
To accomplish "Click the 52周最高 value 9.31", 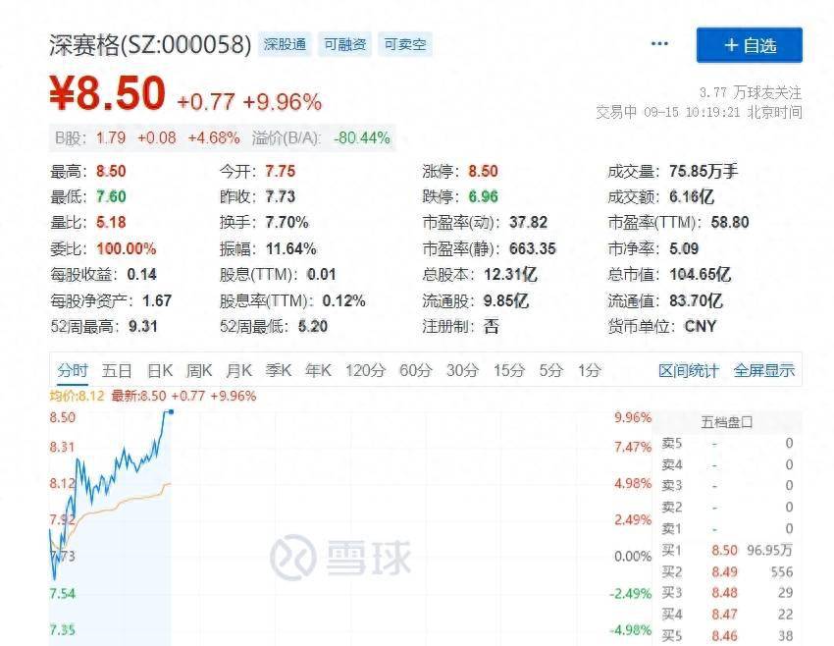I will pyautogui.click(x=143, y=326).
